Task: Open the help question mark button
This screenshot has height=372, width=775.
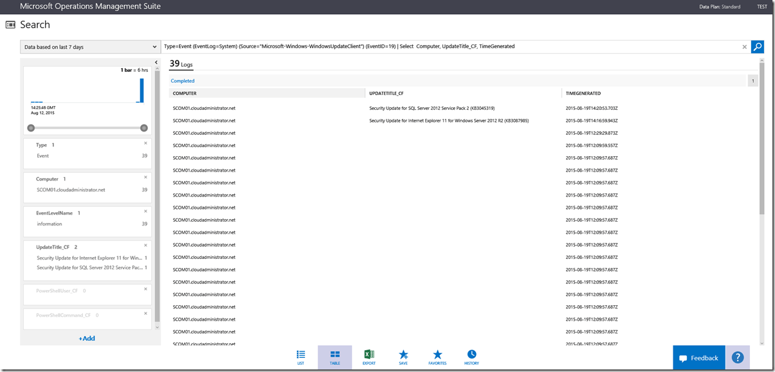Action: 738,358
